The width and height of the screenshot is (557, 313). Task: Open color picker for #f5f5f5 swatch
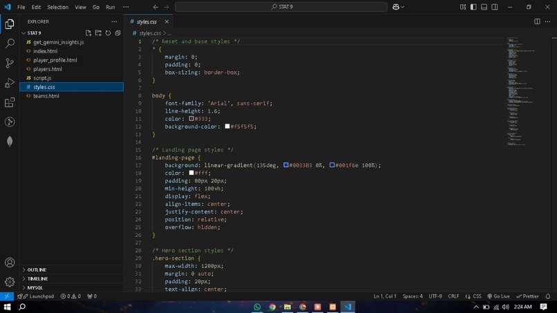[227, 126]
